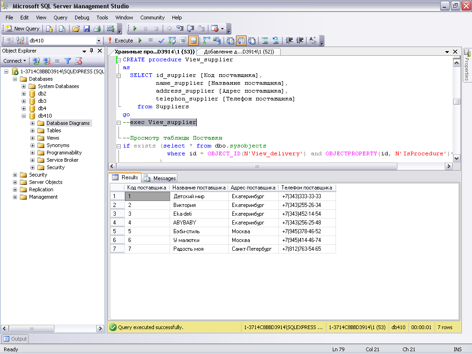Switch to the Добавление д... query tab

click(239, 52)
